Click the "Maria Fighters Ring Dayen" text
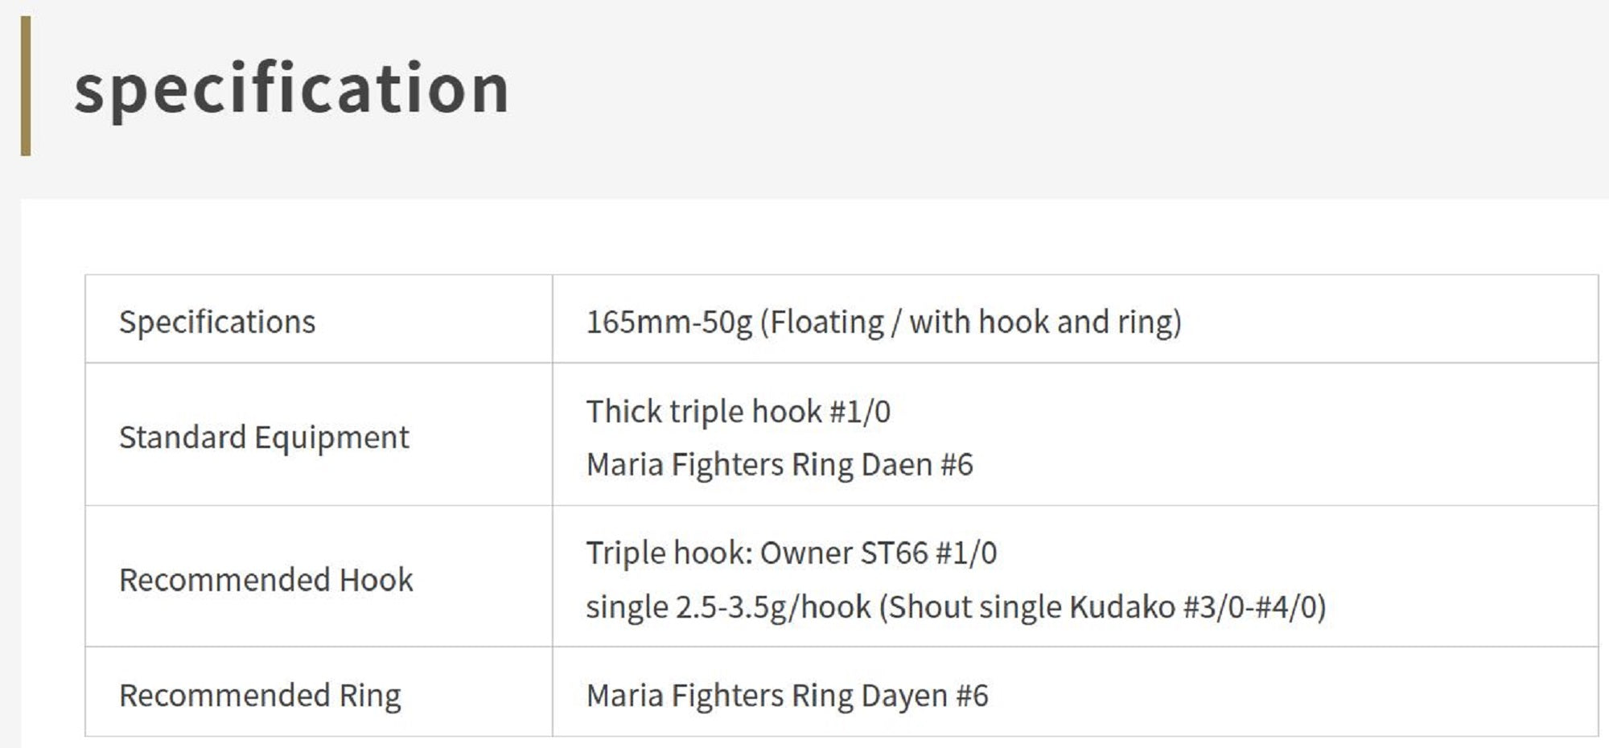Viewport: 1609px width, 748px height. point(767,696)
